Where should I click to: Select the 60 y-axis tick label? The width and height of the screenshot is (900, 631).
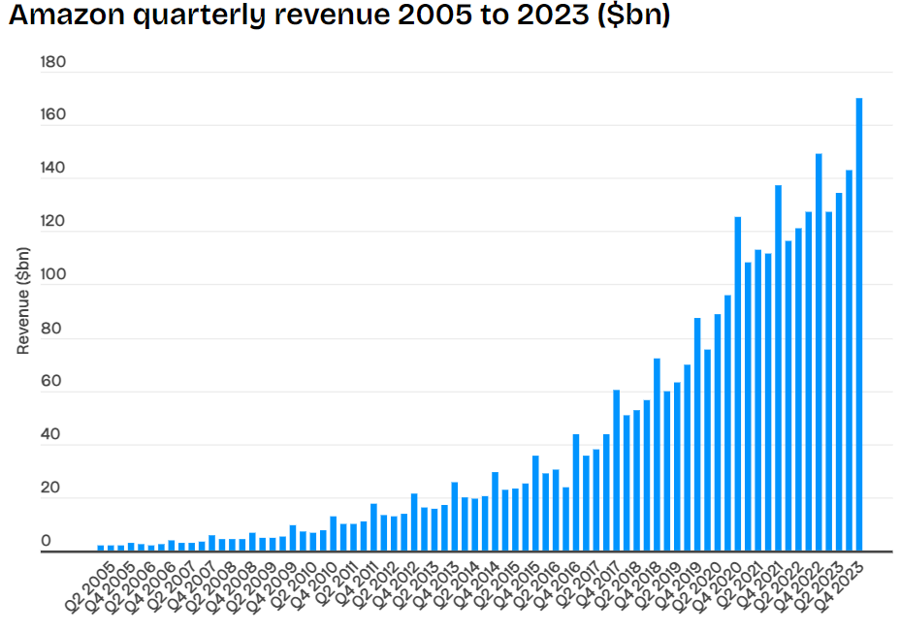point(51,381)
